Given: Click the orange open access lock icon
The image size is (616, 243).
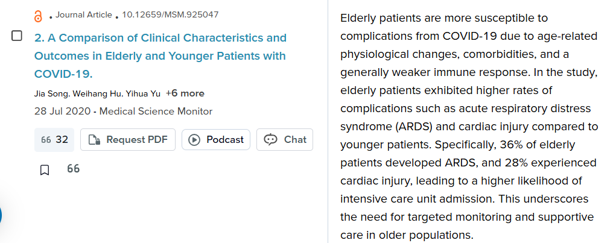Looking at the screenshot, I should click(x=38, y=16).
